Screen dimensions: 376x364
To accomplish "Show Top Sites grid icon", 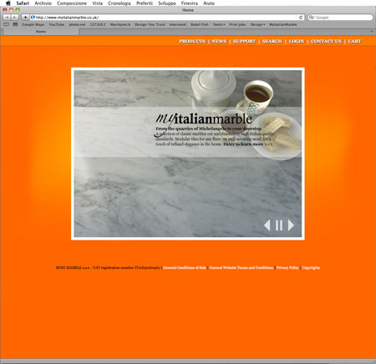I will 15,24.
